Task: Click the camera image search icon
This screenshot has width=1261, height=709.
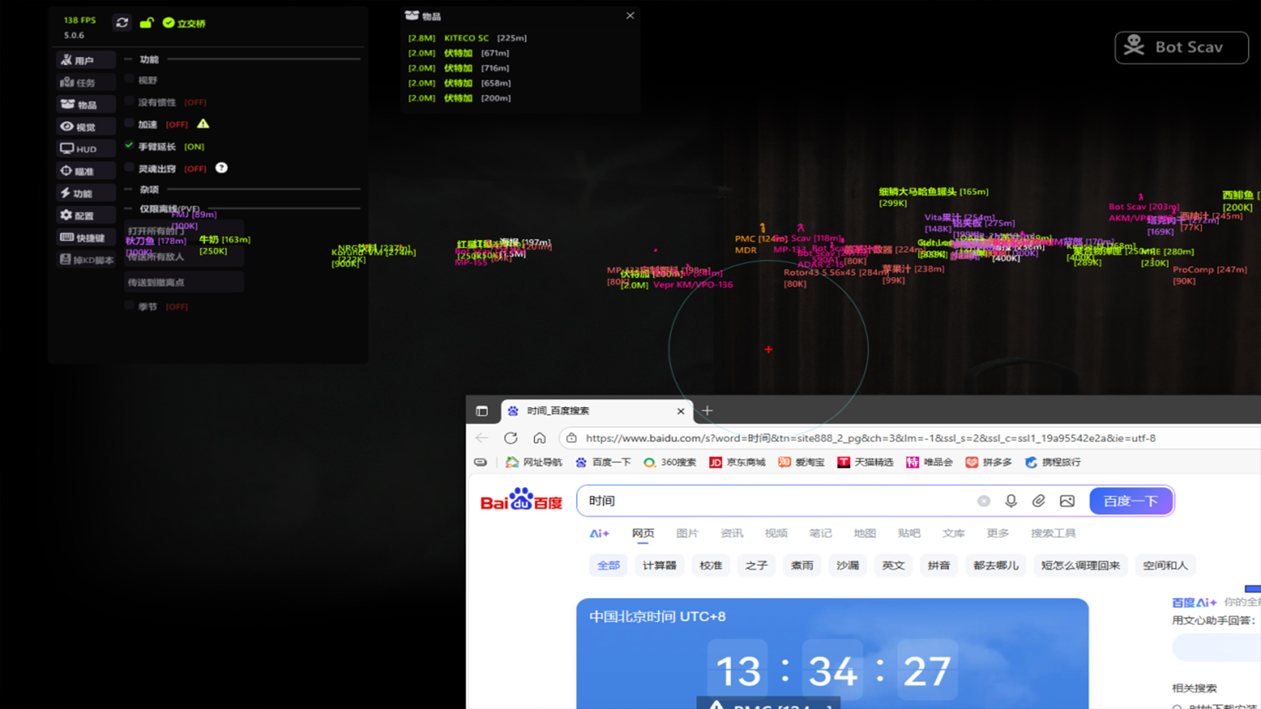Action: tap(1067, 501)
